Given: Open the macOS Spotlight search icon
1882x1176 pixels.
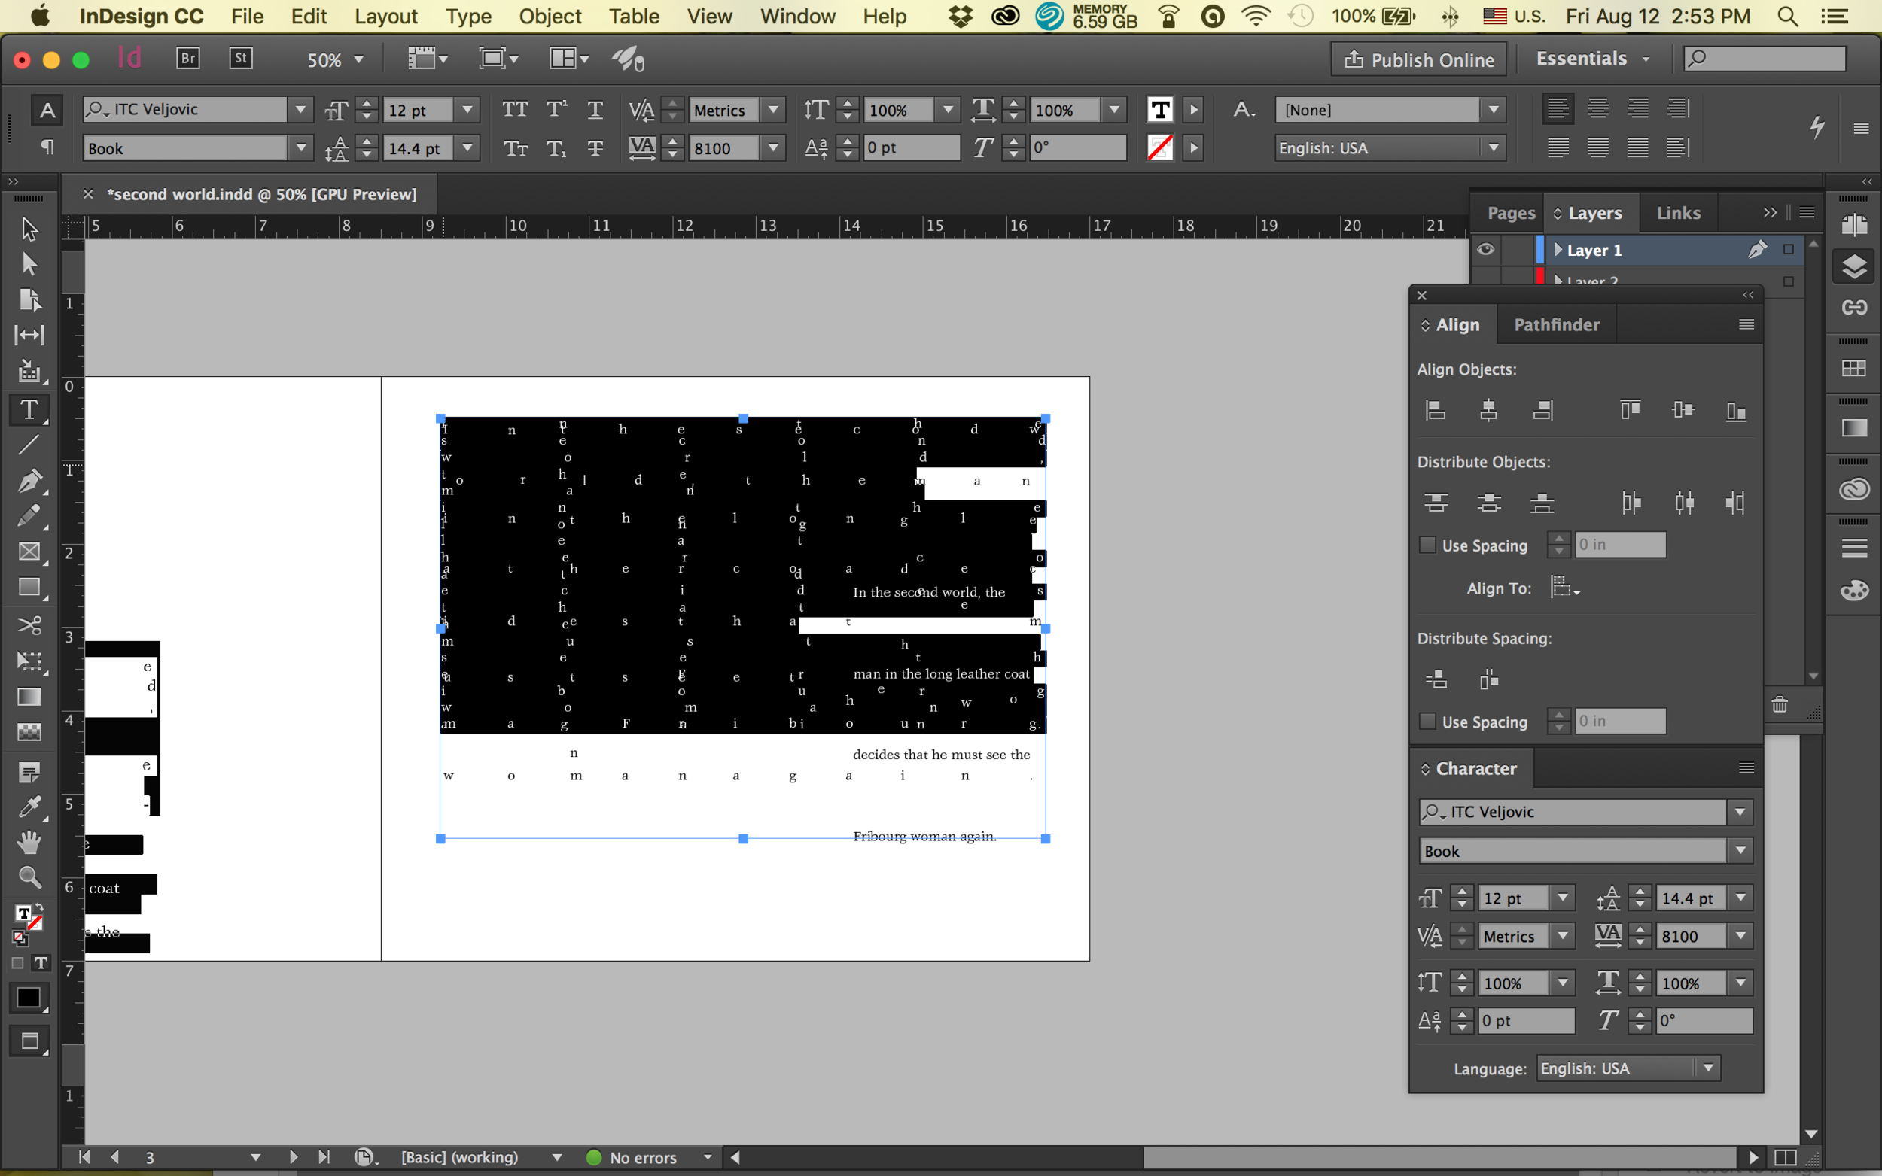Looking at the screenshot, I should click(1788, 16).
